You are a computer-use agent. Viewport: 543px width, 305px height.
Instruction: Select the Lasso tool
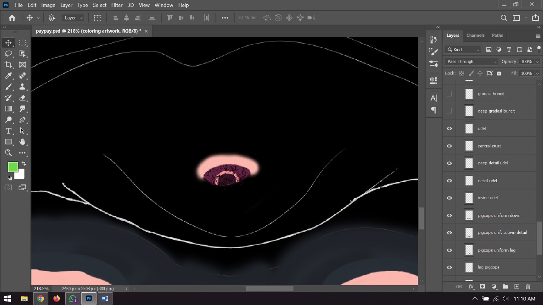pos(8,54)
